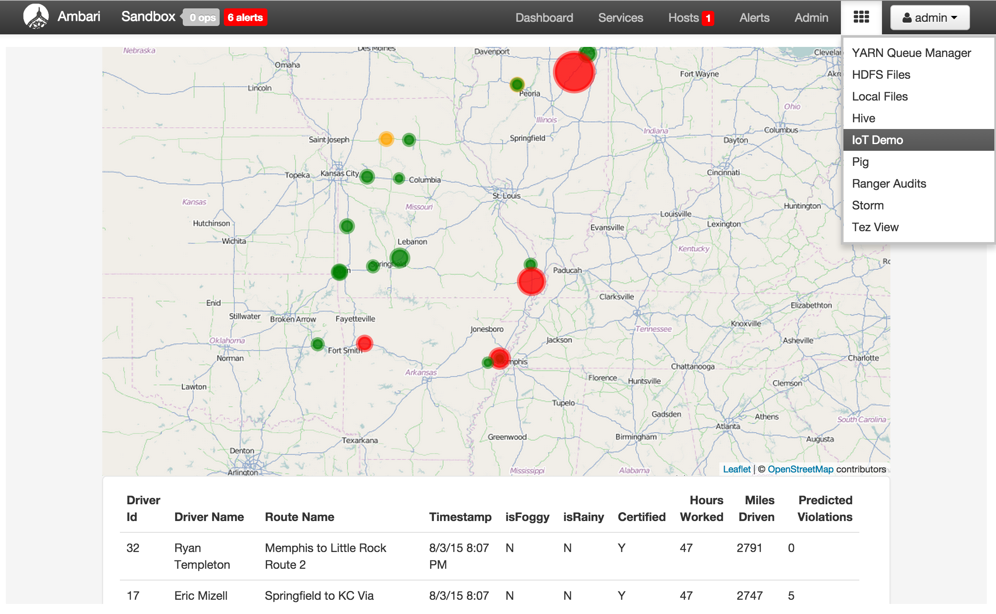
Task: Click the green marker near Lebanon
Action: pos(399,258)
